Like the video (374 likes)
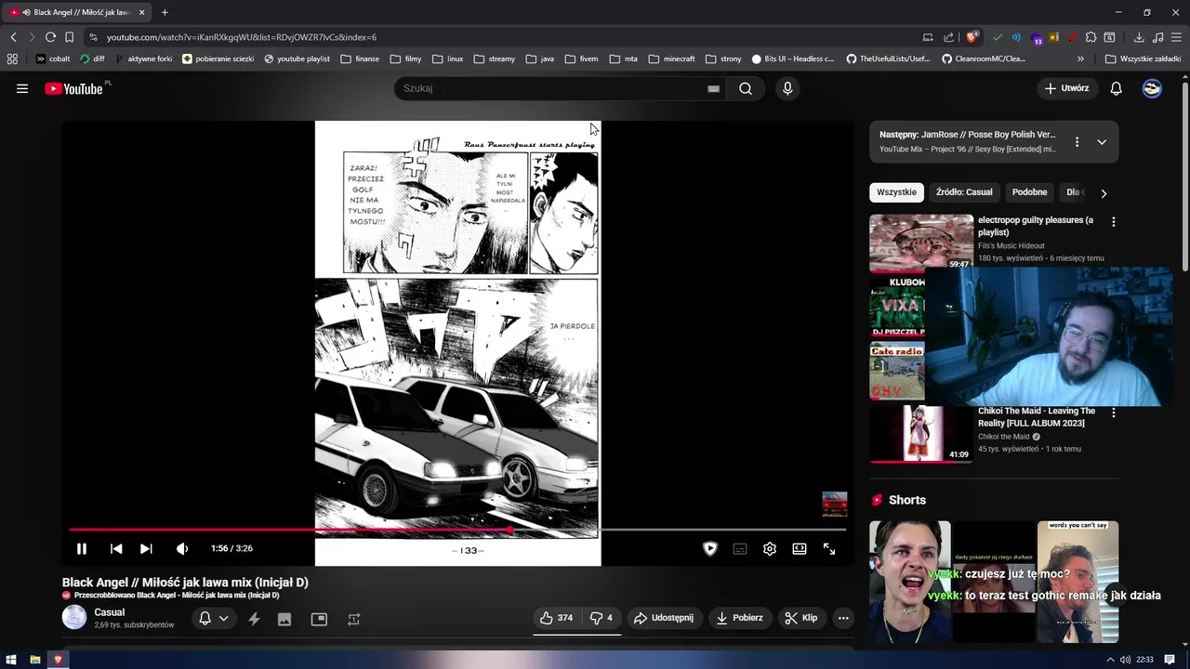 coord(557,618)
